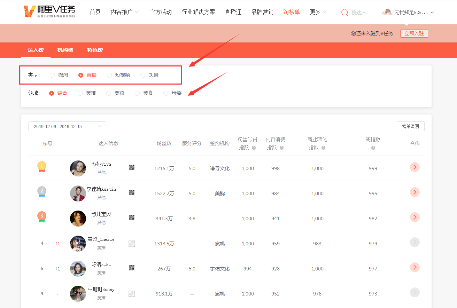Click cooperation arrow for 陈洁kiki
This screenshot has height=308, width=457.
pos(415,267)
